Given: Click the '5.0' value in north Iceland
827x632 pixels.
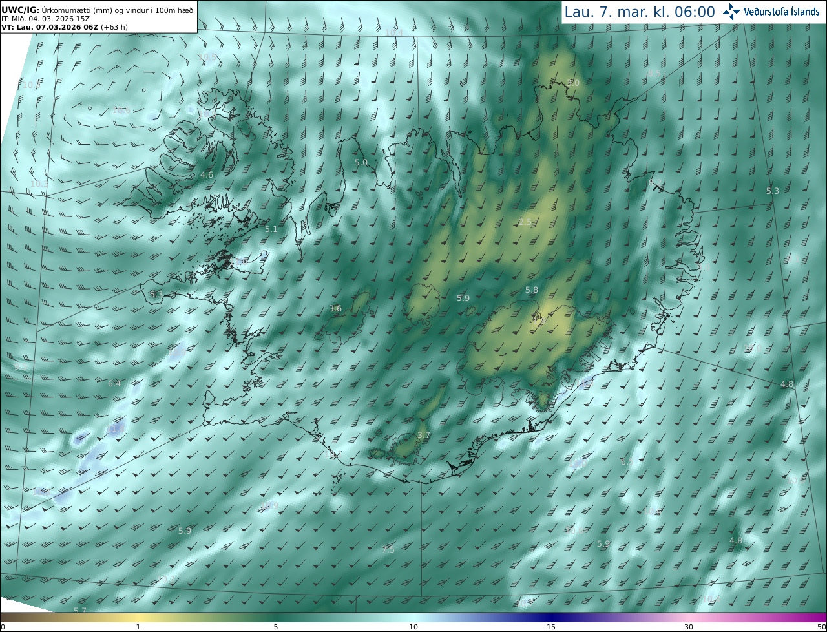Looking at the screenshot, I should click(x=361, y=162).
